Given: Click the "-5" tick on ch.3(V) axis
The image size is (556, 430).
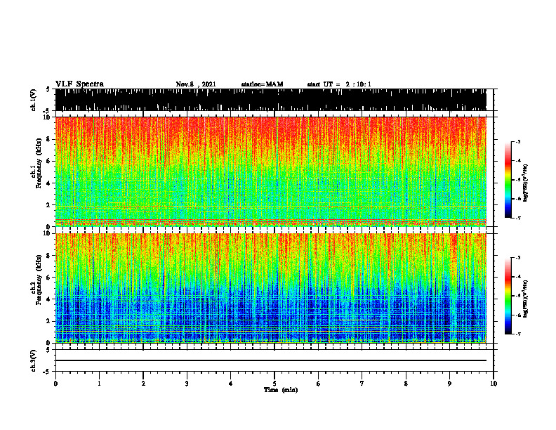Looking at the screenshot, I should [47, 372].
